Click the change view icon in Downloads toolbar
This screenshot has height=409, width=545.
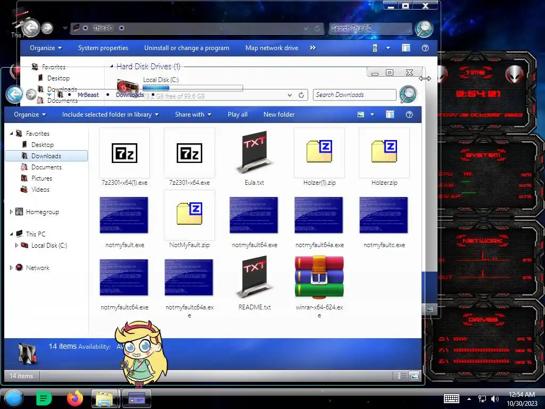[x=361, y=114]
